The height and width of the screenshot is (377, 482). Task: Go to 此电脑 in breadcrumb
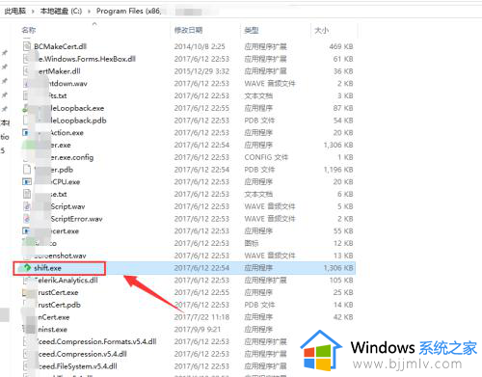click(x=14, y=11)
